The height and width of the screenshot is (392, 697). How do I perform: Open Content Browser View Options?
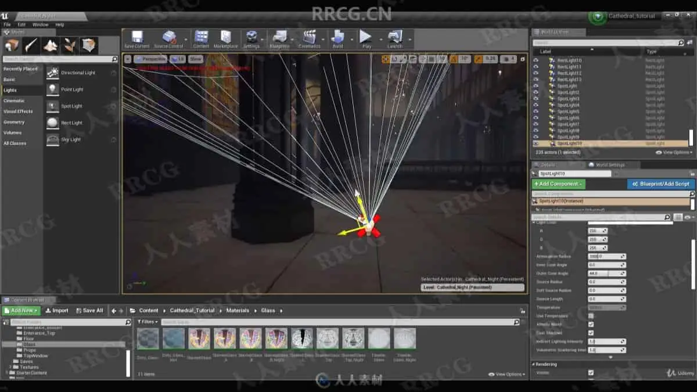pos(507,375)
